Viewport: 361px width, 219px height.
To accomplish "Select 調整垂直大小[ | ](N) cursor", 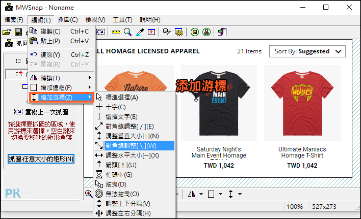I will coord(135,136).
